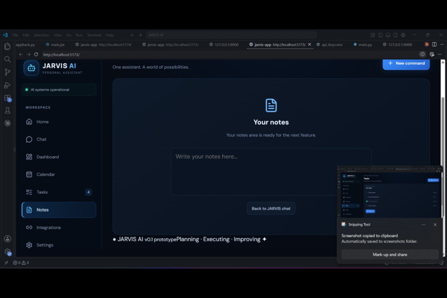Open browser preview more options ellipsis
Viewport: 447px width, 298px height.
[x=439, y=54]
